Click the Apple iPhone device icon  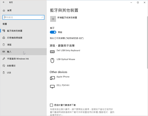52,78
